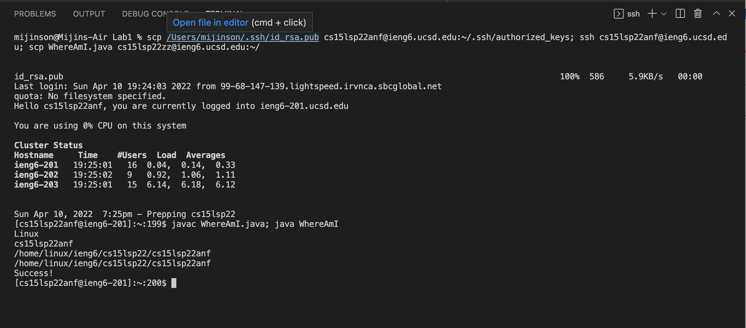Click the ieng6-203 cluster status row
The image size is (746, 328).
(125, 185)
